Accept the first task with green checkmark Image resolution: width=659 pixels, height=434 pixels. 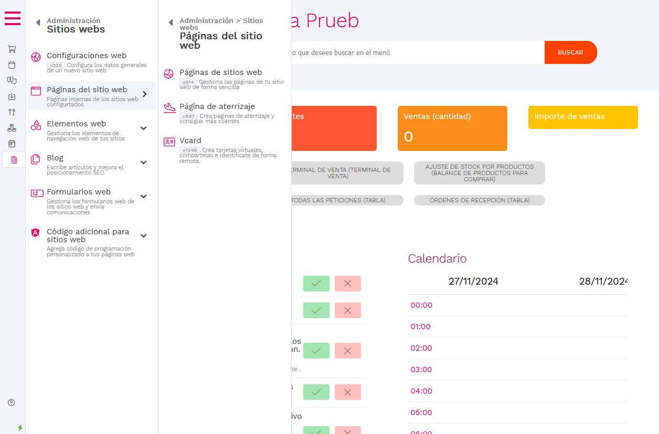316,284
